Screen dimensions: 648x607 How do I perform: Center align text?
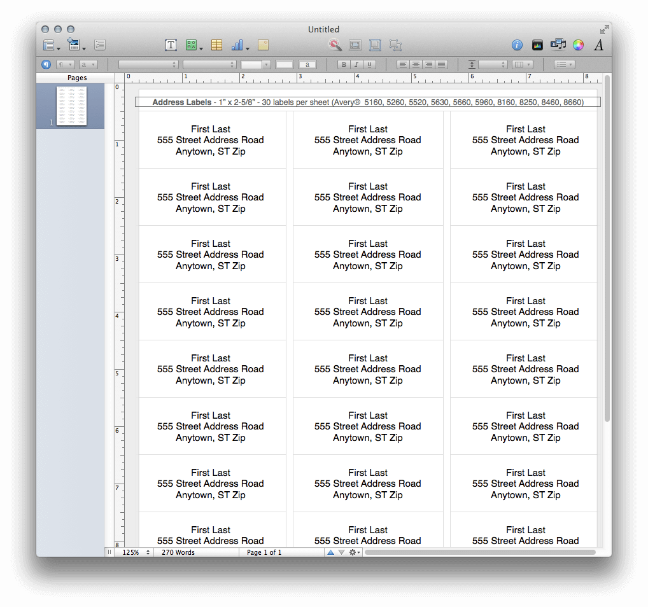(x=416, y=64)
